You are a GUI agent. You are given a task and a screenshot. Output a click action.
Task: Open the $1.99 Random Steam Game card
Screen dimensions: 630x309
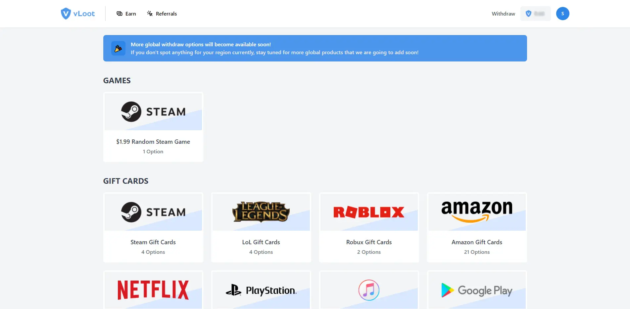click(153, 127)
